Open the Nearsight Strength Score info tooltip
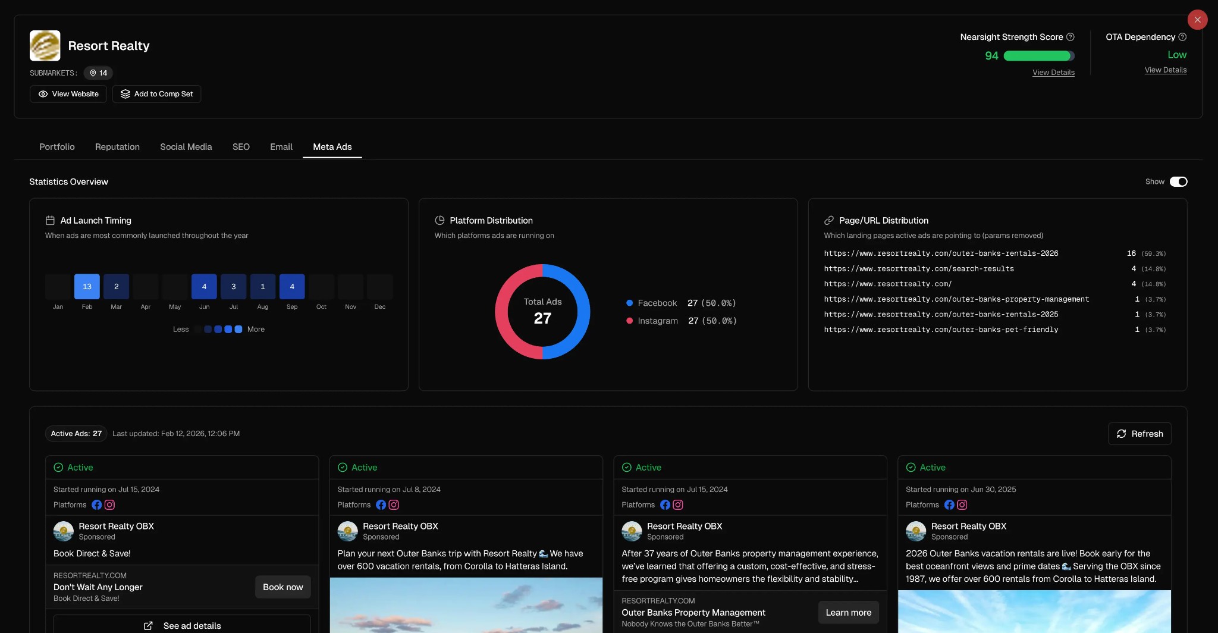This screenshot has height=633, width=1218. pos(1071,36)
